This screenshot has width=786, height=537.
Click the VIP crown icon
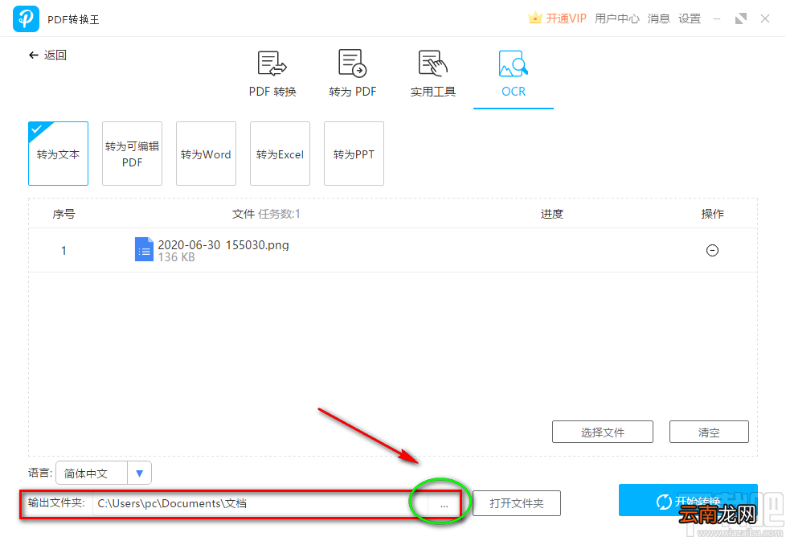tap(535, 18)
